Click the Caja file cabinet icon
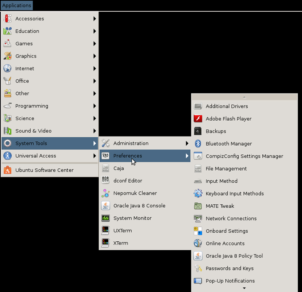Screen dimensions: 302x292 pos(106,168)
